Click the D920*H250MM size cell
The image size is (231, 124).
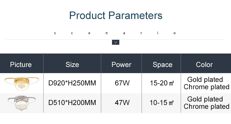(x=72, y=83)
